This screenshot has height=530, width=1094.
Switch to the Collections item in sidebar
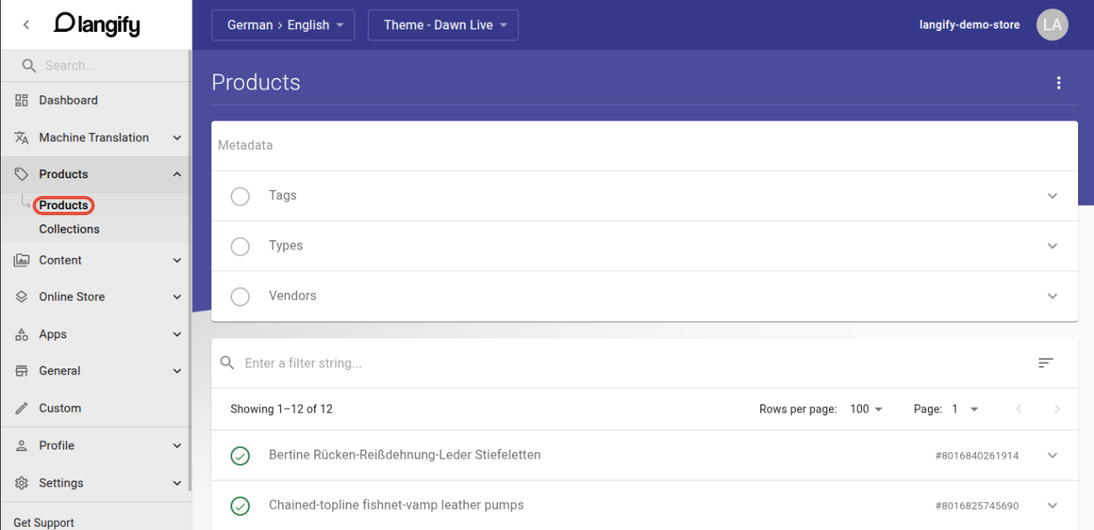tap(69, 229)
